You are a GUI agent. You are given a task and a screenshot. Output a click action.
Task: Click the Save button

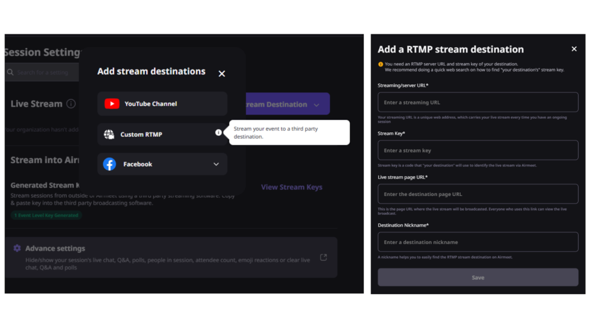(478, 277)
